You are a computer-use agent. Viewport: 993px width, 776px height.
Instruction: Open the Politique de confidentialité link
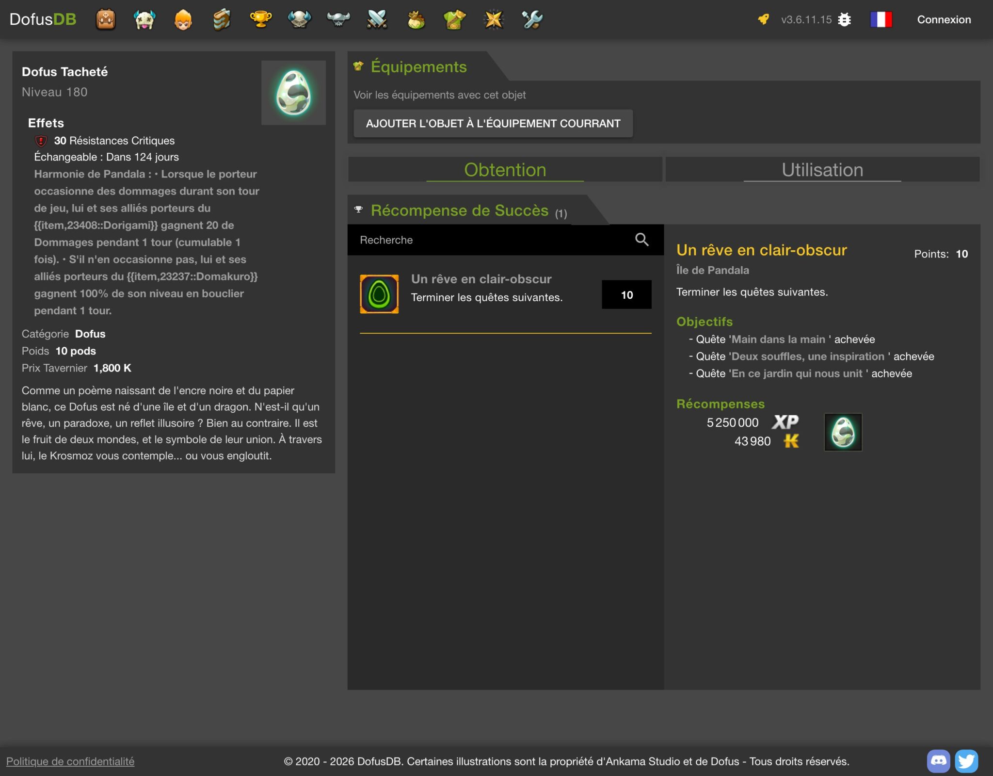[70, 761]
